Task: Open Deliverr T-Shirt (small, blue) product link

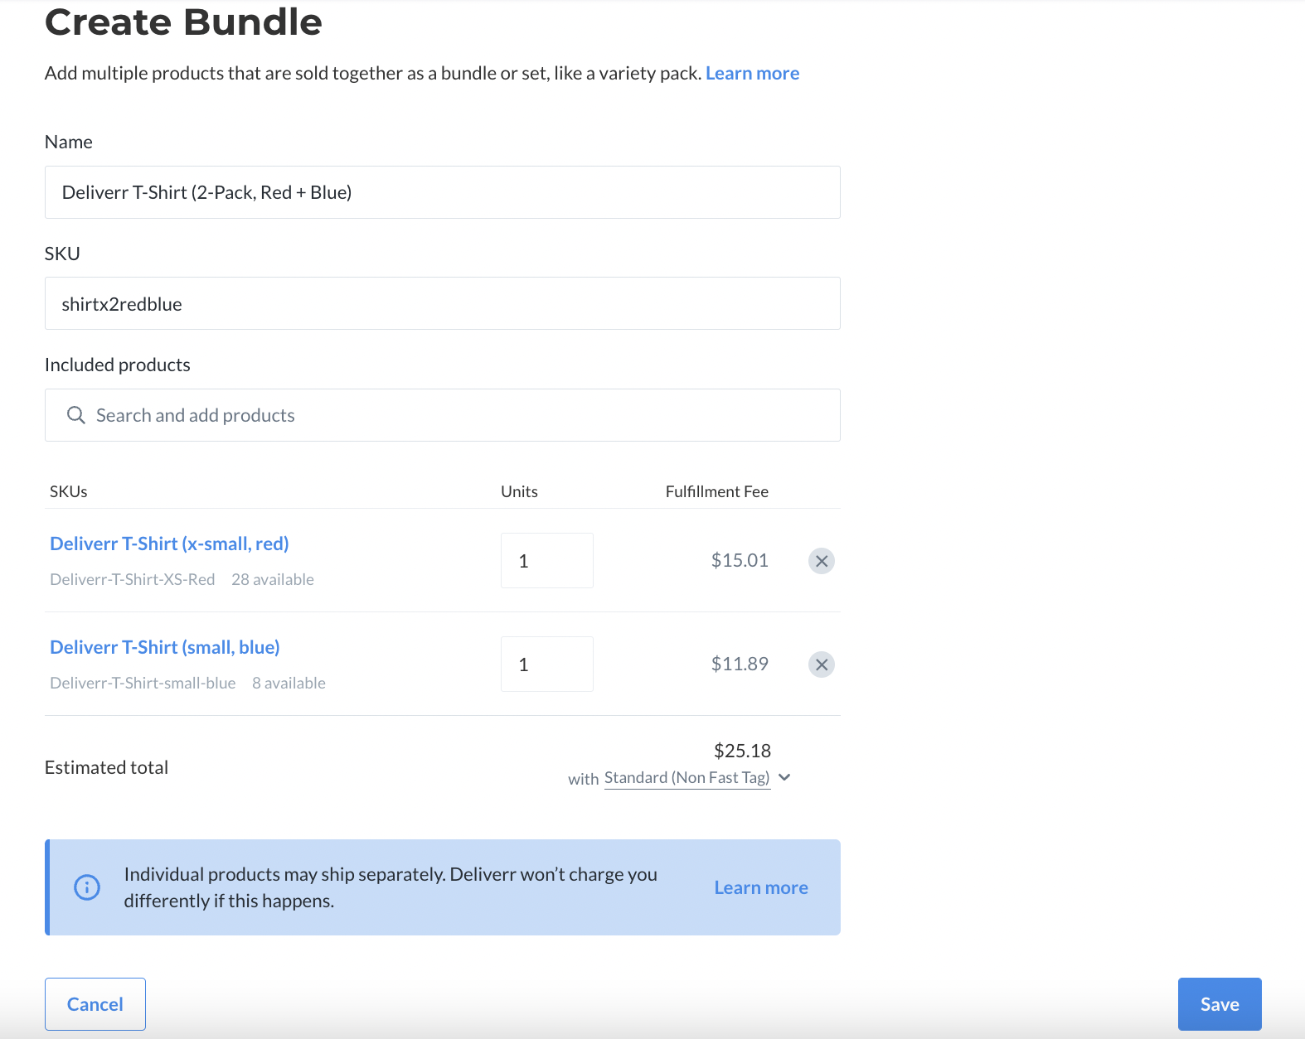Action: [x=165, y=647]
